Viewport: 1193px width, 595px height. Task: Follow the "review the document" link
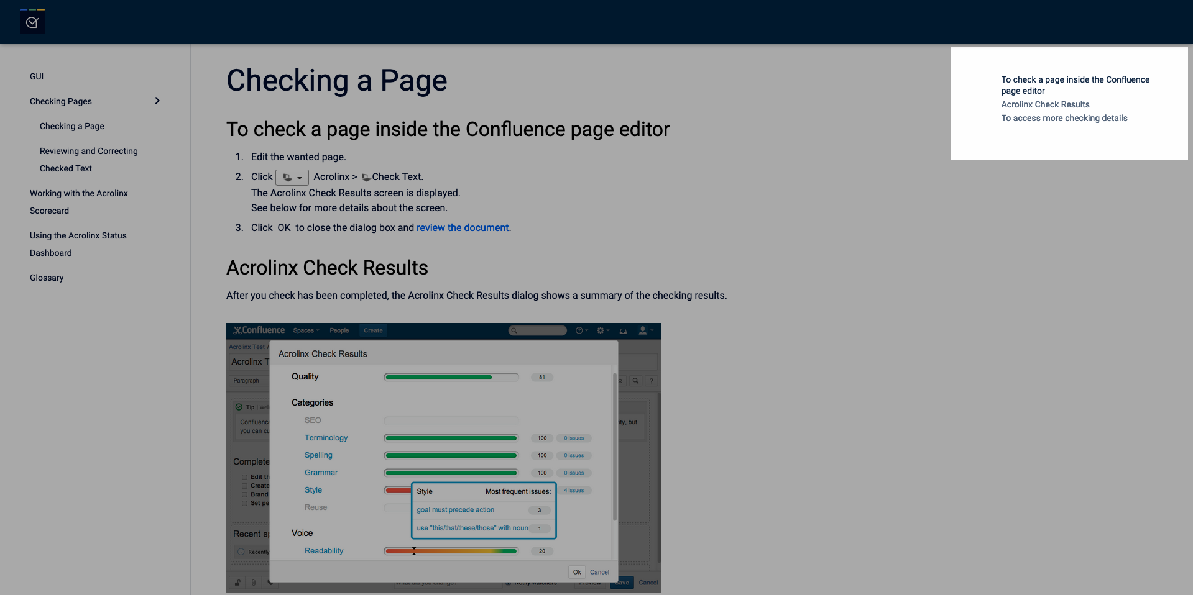point(463,228)
